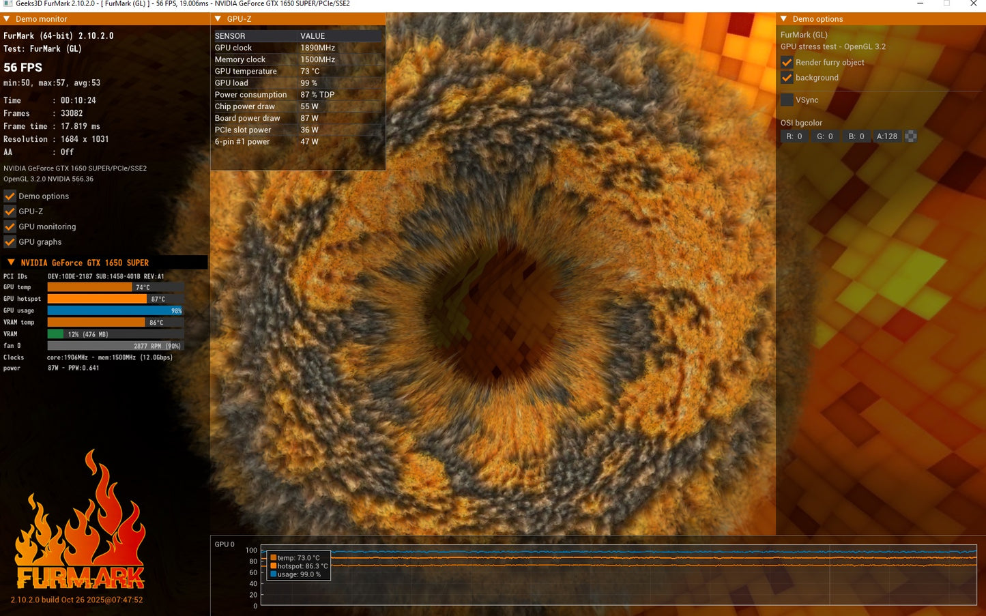Open the color picker beside A:128
The image size is (986, 616).
click(910, 136)
